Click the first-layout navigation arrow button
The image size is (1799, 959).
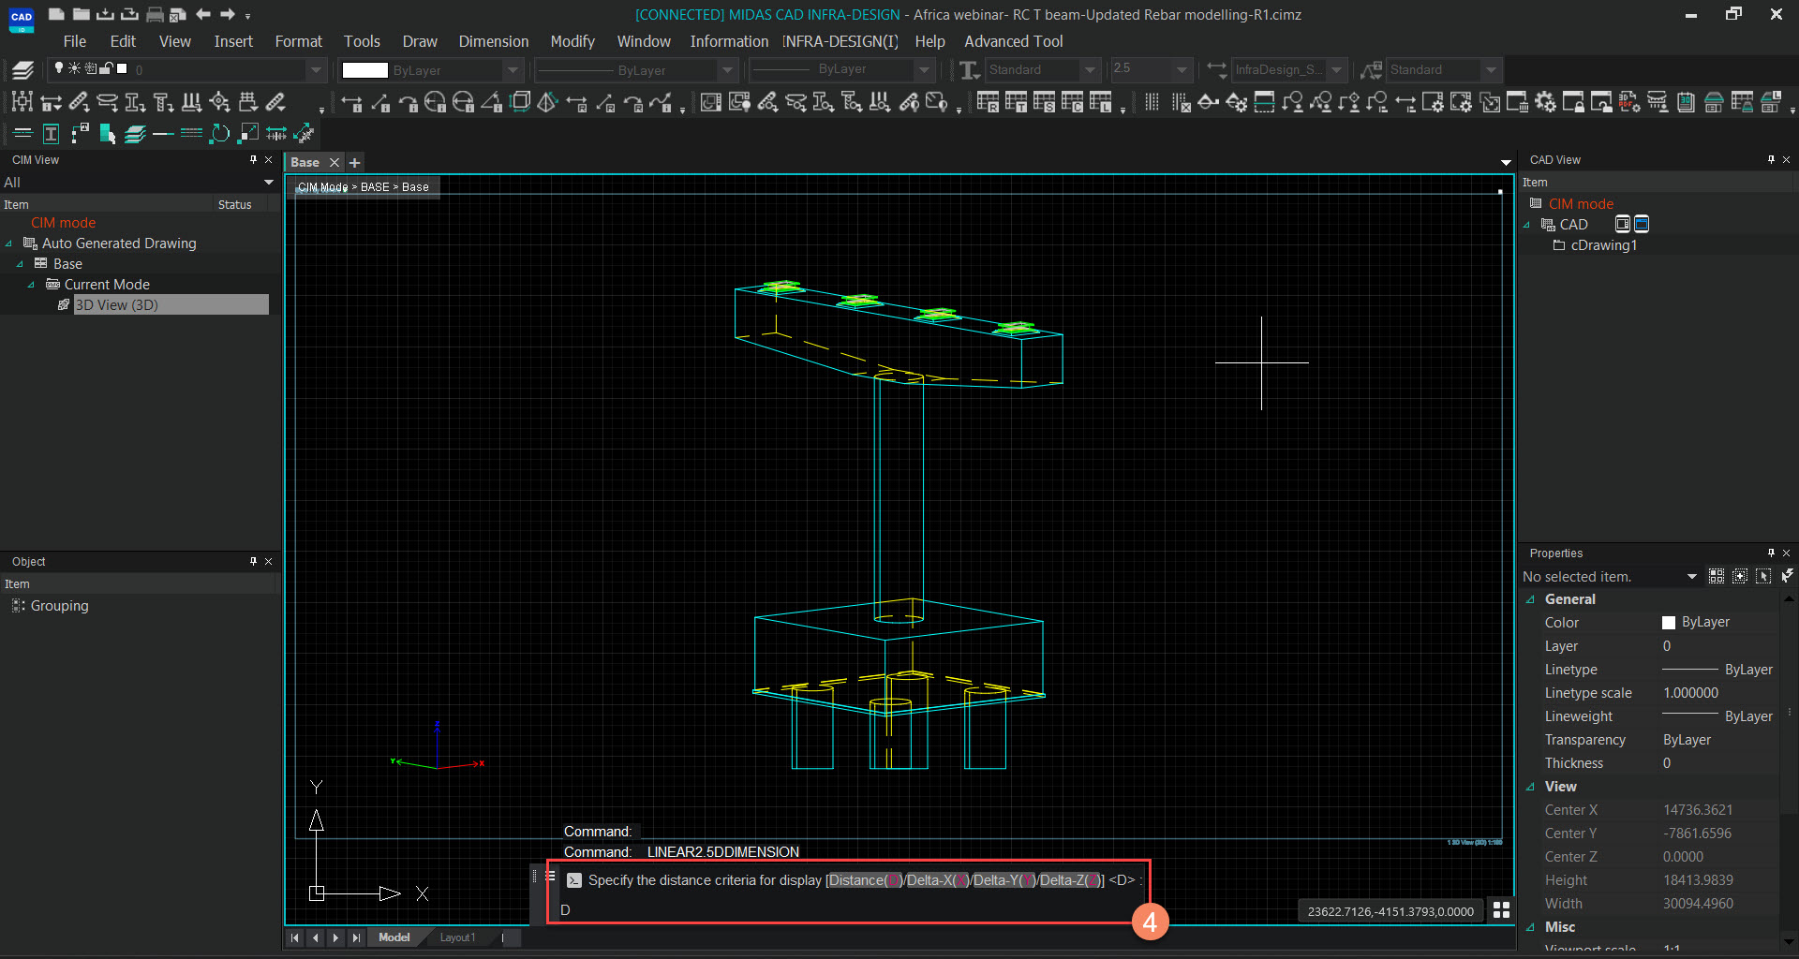pos(295,937)
